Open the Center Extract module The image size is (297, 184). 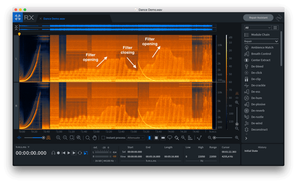click(x=258, y=60)
